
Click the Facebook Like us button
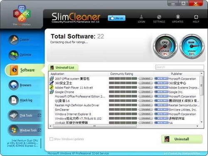tap(116, 18)
